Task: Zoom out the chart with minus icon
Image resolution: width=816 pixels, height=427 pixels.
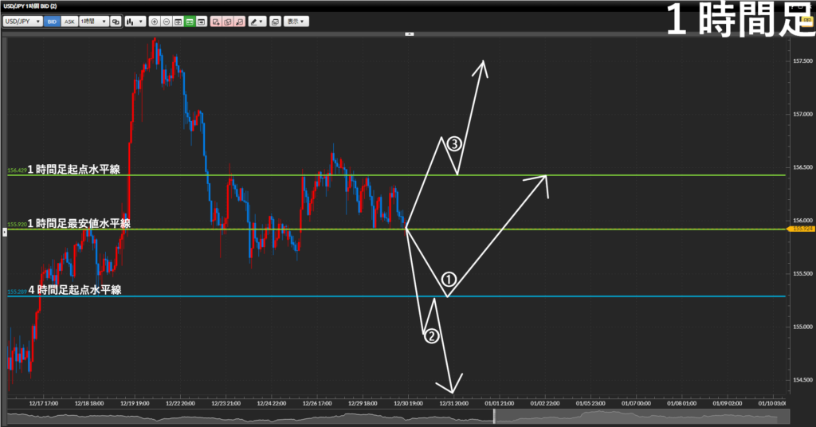Action: 167,22
